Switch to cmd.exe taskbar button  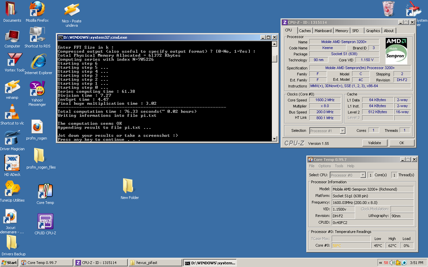coord(210,263)
